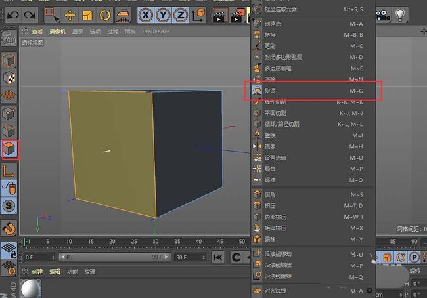Choose 桥接 from the mesh menu

[x=313, y=35]
